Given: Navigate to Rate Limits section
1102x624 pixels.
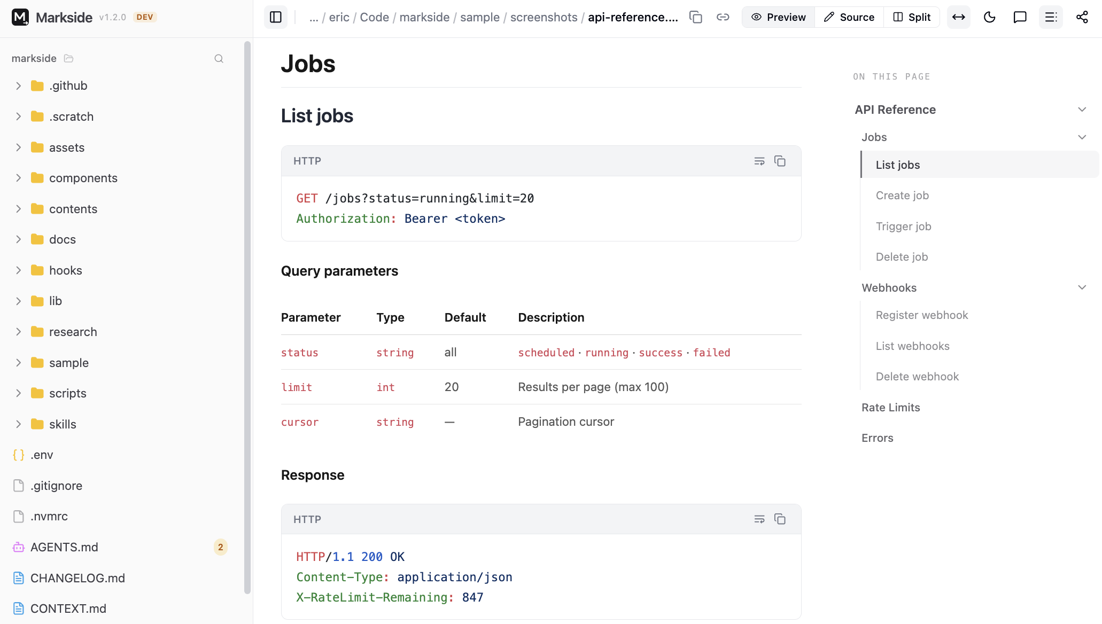Looking at the screenshot, I should pos(890,408).
